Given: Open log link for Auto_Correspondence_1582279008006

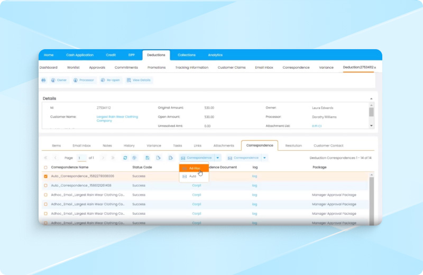Looking at the screenshot, I should (x=254, y=176).
